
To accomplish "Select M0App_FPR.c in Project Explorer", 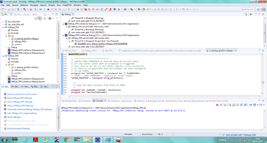I will (20, 42).
